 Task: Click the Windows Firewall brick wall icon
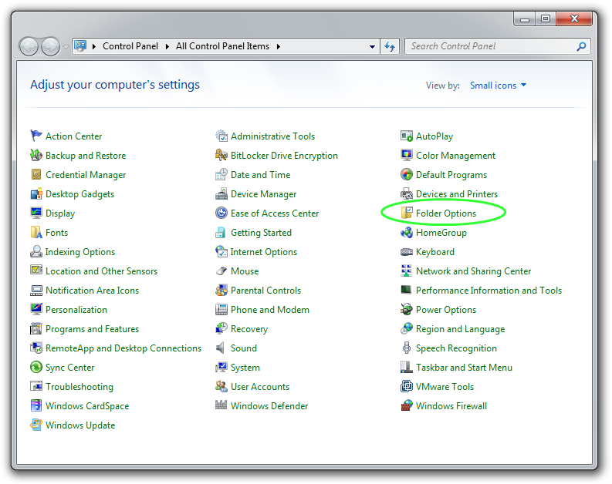coord(406,405)
